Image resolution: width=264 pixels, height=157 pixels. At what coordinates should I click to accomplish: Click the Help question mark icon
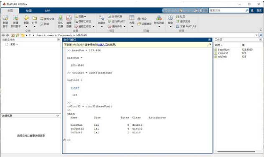coord(170,18)
